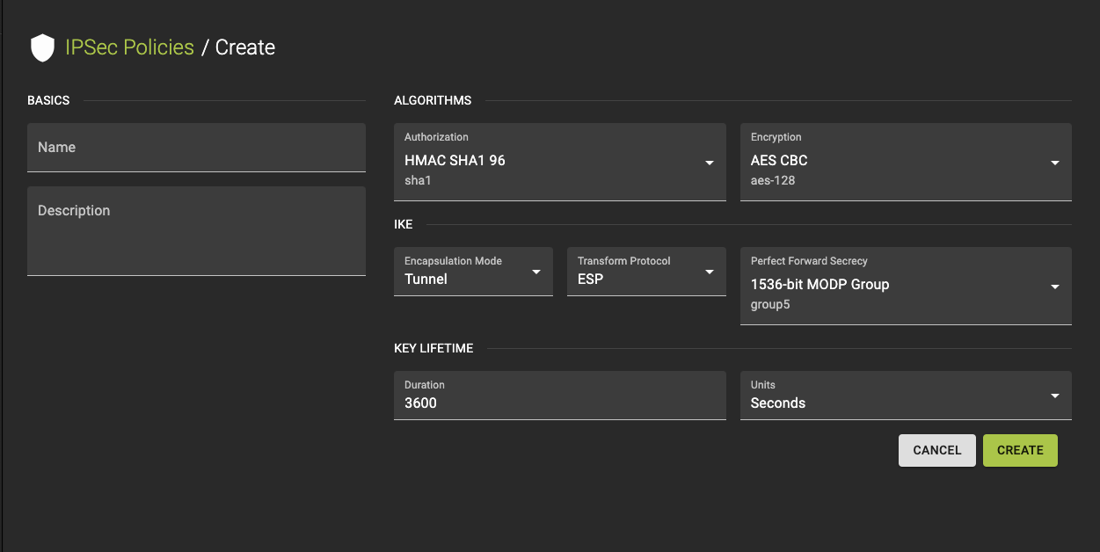Open the Encapsulation Mode dropdown
Screen dimensions: 1100x552
pos(473,272)
